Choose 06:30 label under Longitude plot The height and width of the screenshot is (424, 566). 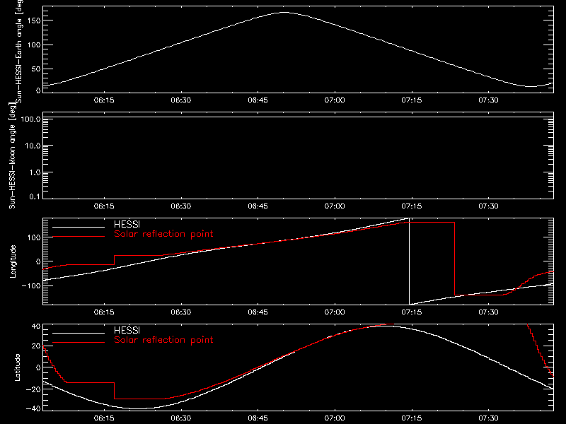(181, 312)
